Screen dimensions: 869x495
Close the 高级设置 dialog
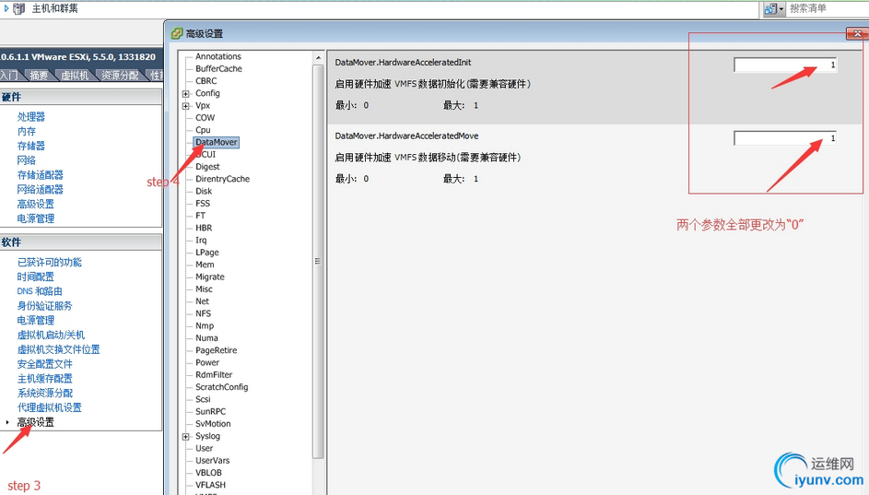(857, 34)
